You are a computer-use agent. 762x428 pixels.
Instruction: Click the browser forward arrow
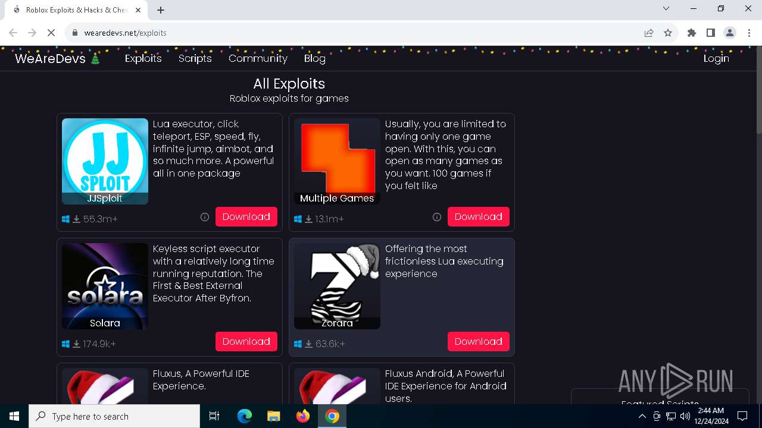pos(32,33)
